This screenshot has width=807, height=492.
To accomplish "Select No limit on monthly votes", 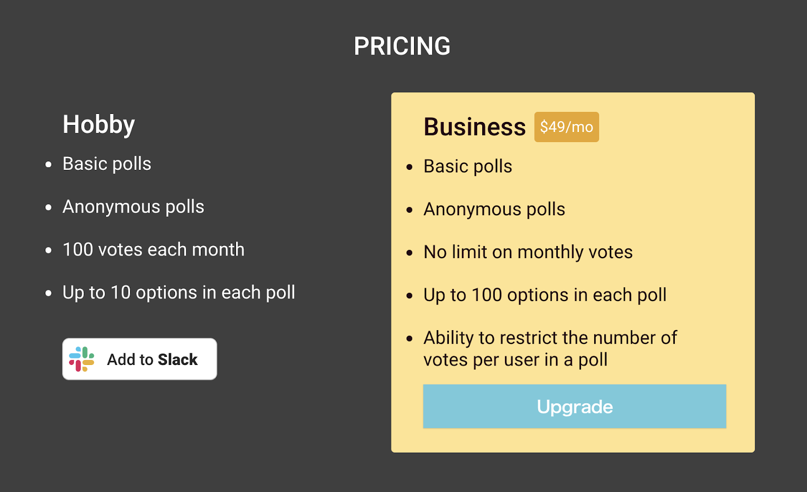I will point(528,252).
